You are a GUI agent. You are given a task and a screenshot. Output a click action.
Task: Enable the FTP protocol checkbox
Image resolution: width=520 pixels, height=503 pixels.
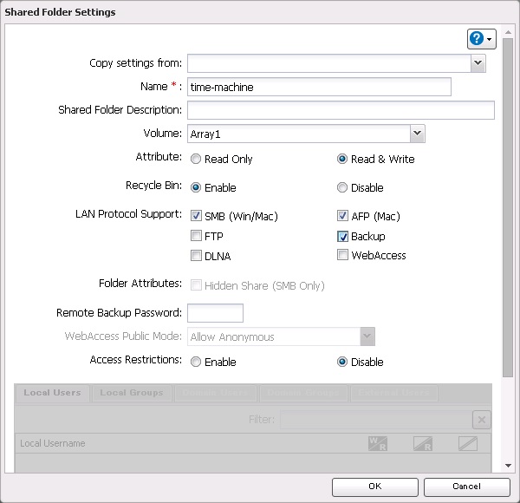click(196, 236)
